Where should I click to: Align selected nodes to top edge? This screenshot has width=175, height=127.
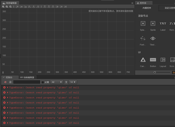(17, 7)
